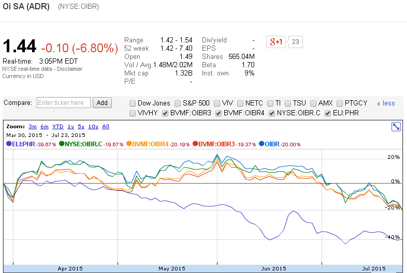Click the OIBR legend label
The width and height of the screenshot is (407, 273).
(272, 144)
